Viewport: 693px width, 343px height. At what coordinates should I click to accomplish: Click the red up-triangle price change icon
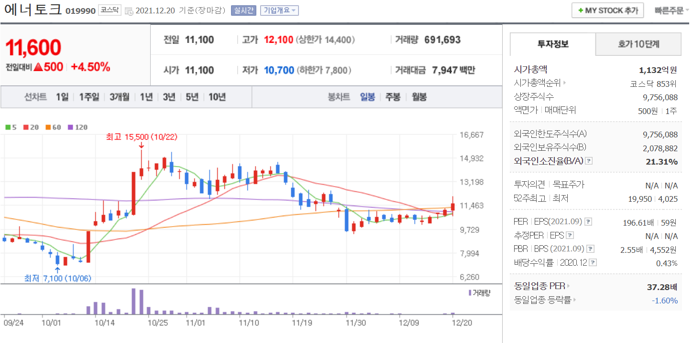[39, 67]
